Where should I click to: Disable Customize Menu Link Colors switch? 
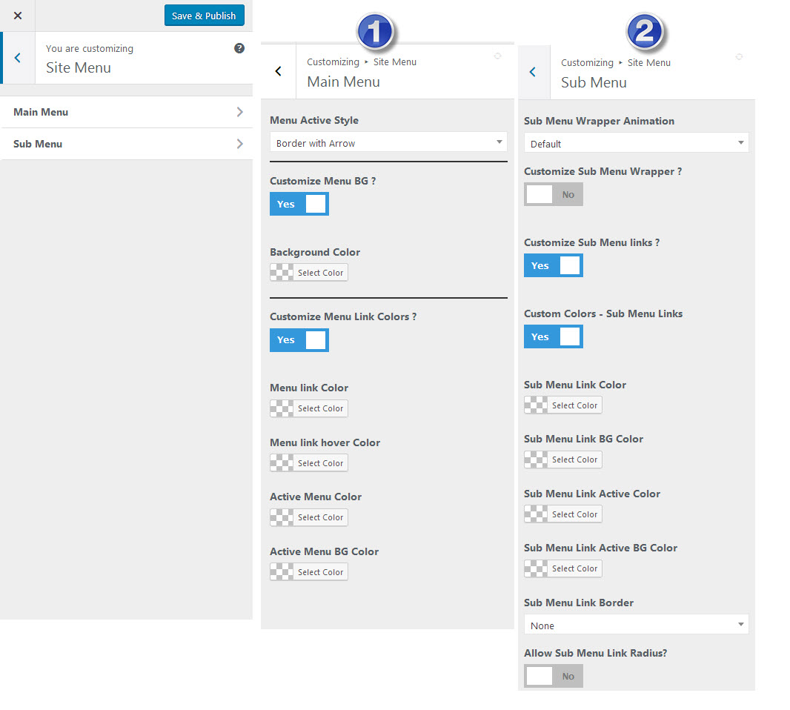[x=299, y=340]
